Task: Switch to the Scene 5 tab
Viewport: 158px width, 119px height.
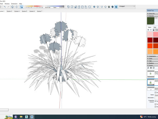Action: 24,11
